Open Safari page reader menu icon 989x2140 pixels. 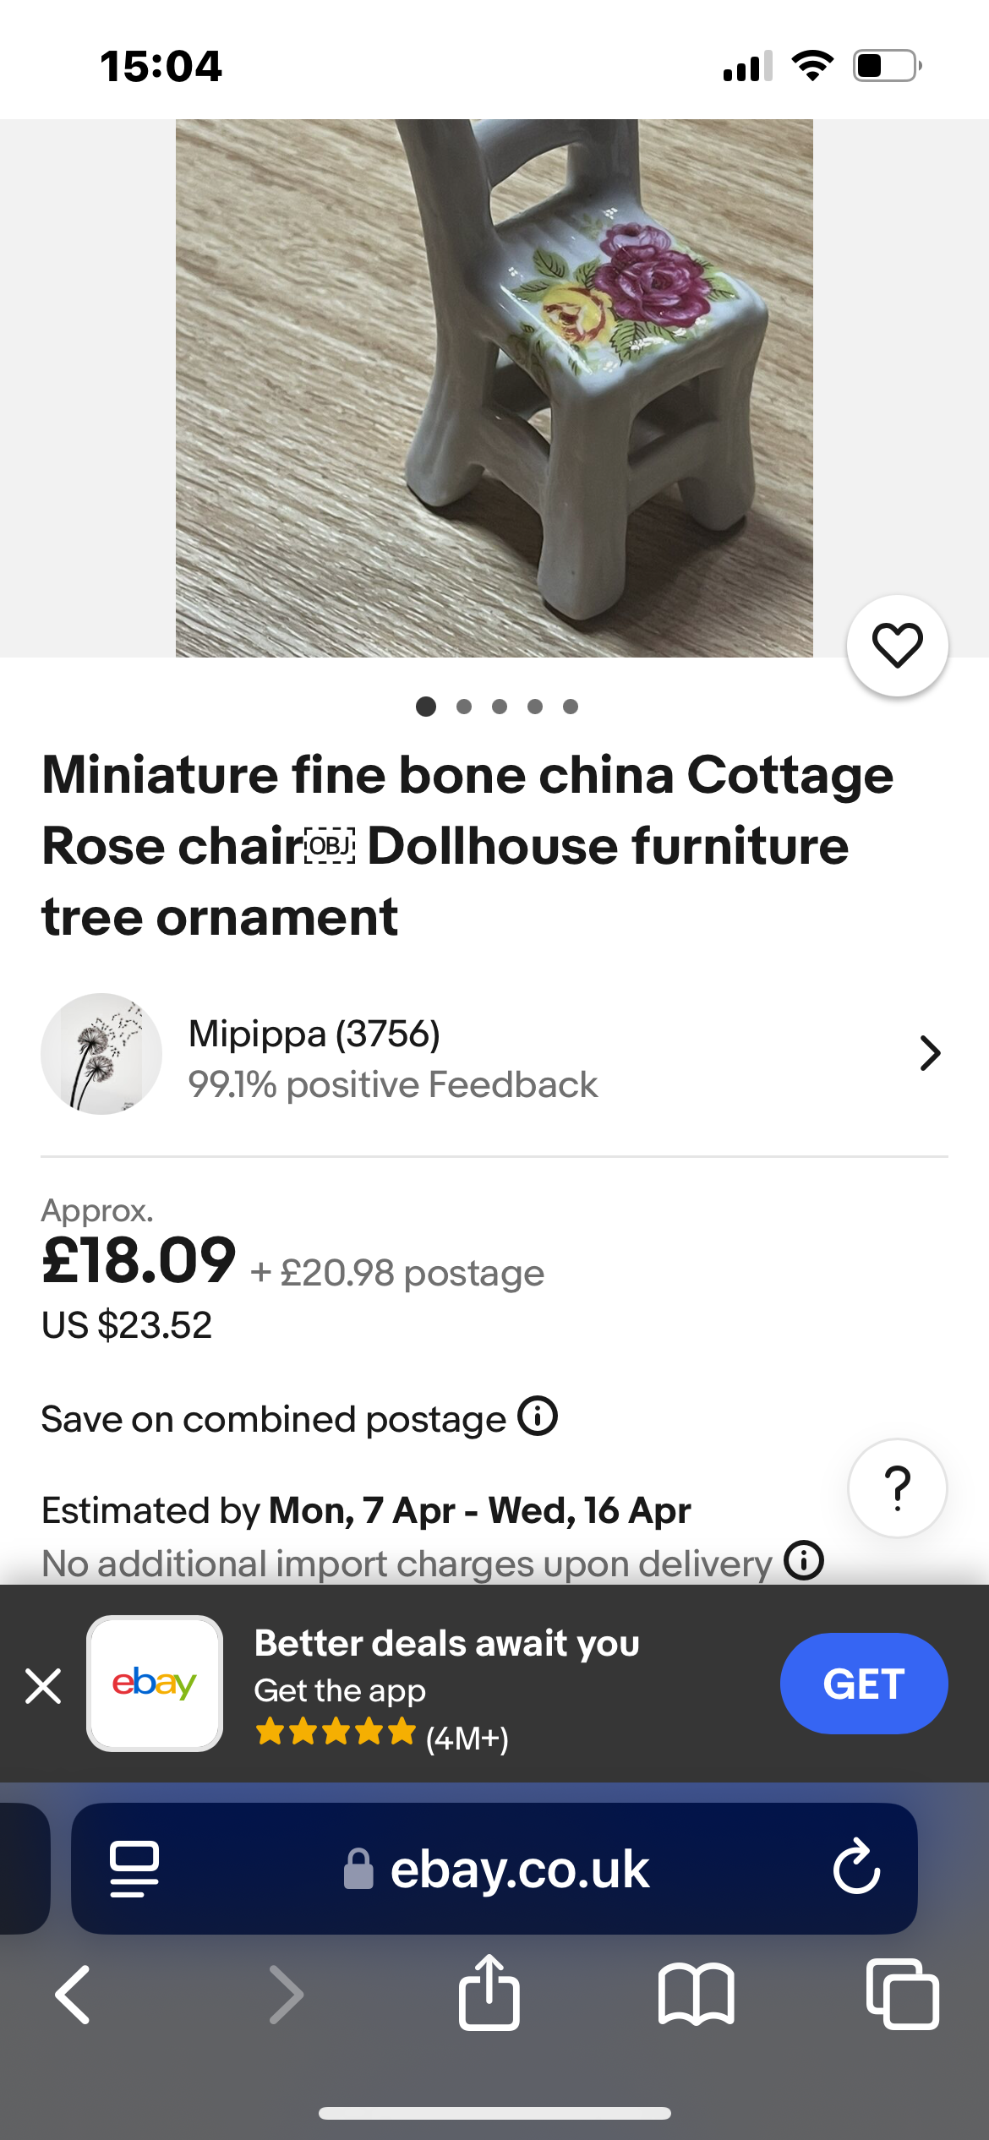[134, 1868]
